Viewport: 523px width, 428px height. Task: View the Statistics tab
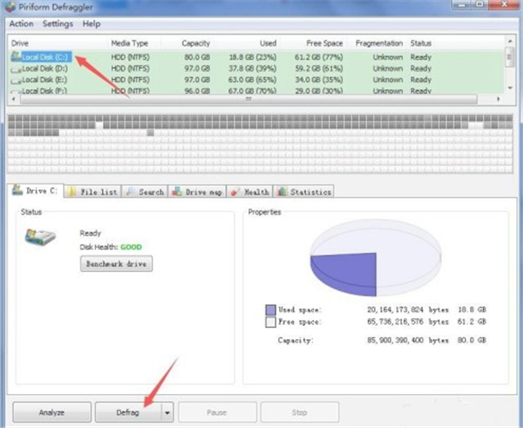coord(304,192)
